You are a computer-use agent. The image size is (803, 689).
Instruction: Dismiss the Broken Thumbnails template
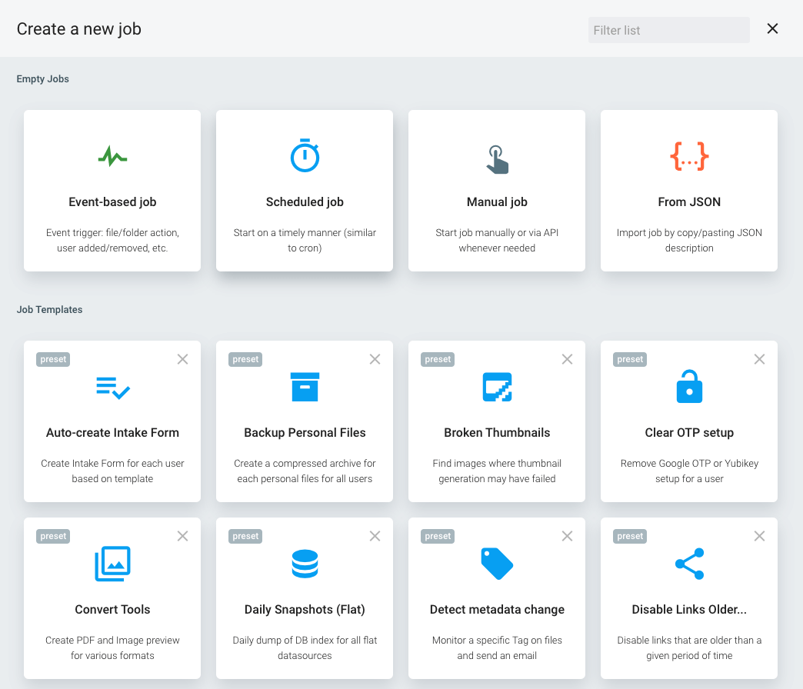[567, 359]
